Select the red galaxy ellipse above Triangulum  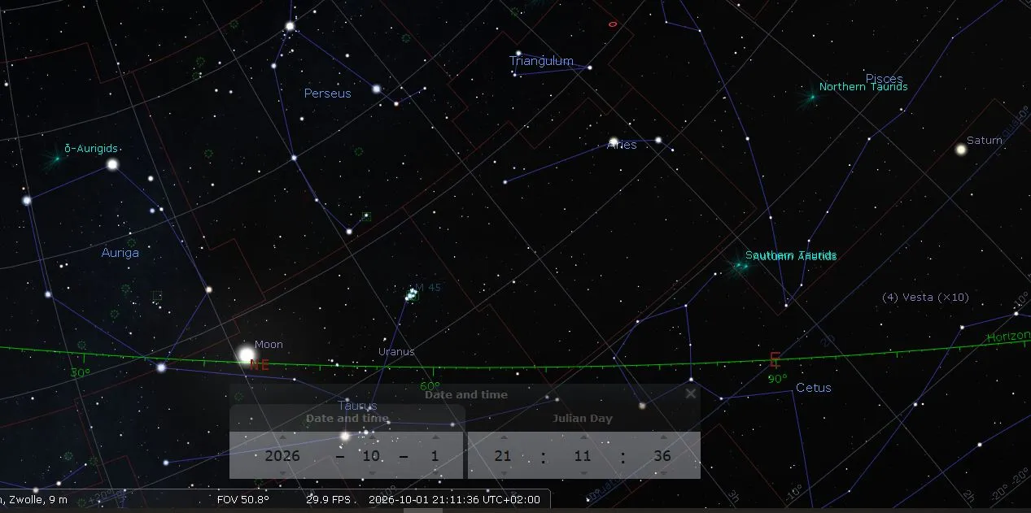pos(613,24)
